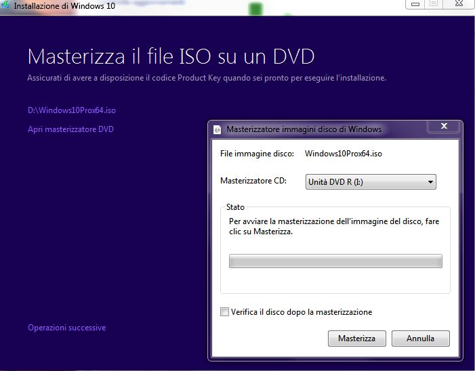Cancel burning with the Annulla button
This screenshot has width=475, height=371.
click(421, 339)
